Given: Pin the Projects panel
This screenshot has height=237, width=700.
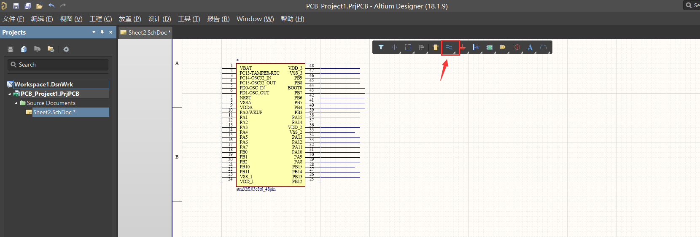Looking at the screenshot, I should click(102, 32).
